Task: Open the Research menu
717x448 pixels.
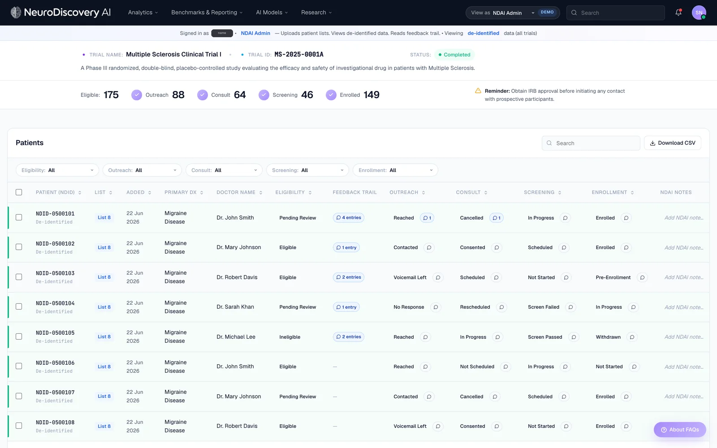Action: (316, 13)
